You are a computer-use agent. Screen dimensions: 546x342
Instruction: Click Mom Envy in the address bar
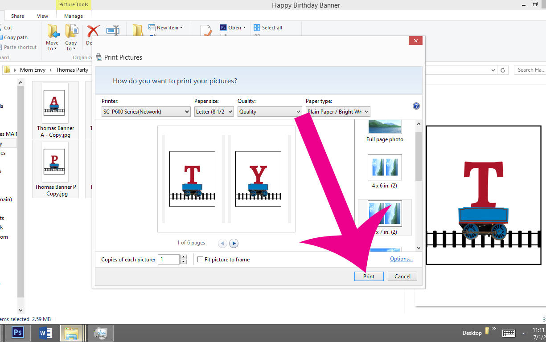pos(33,70)
